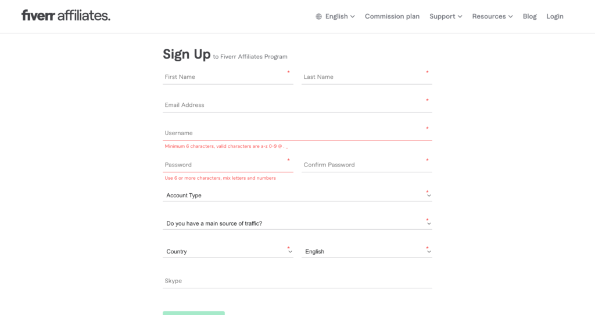The height and width of the screenshot is (315, 595).
Task: Open the Commission plan page
Action: 392,16
